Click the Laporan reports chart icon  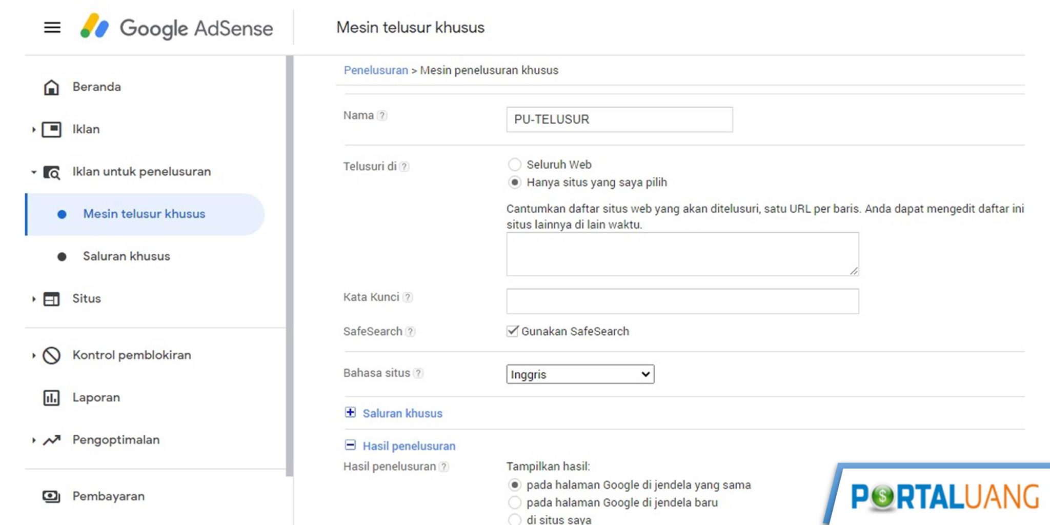click(x=51, y=398)
